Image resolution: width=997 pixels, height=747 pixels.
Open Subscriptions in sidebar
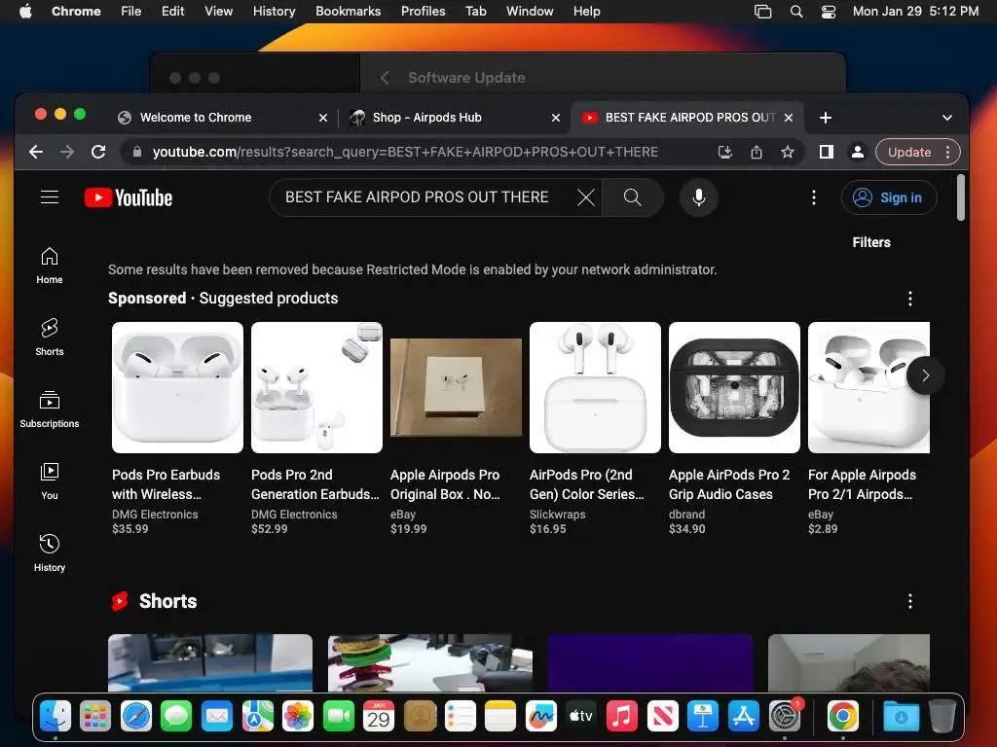coord(50,409)
